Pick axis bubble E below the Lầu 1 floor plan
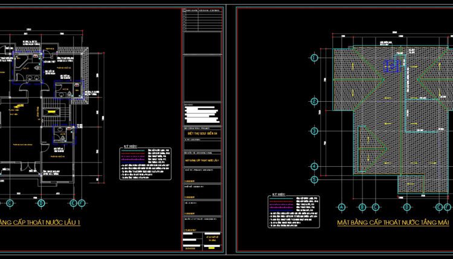This screenshot has width=453, height=259. (x=73, y=203)
